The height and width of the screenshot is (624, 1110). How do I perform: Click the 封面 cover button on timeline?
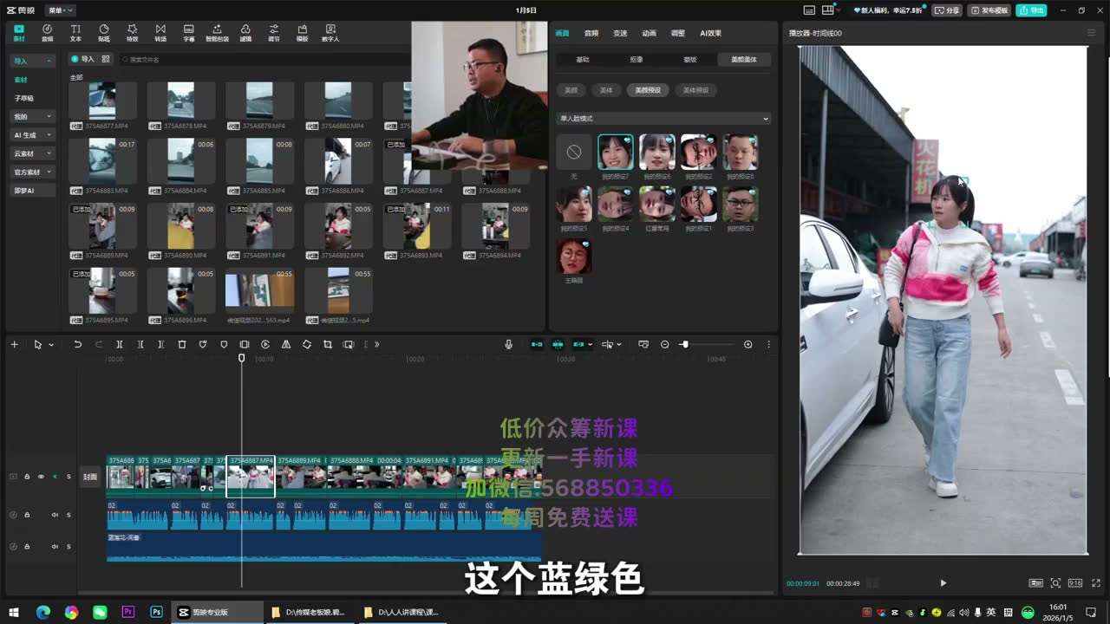pos(90,477)
